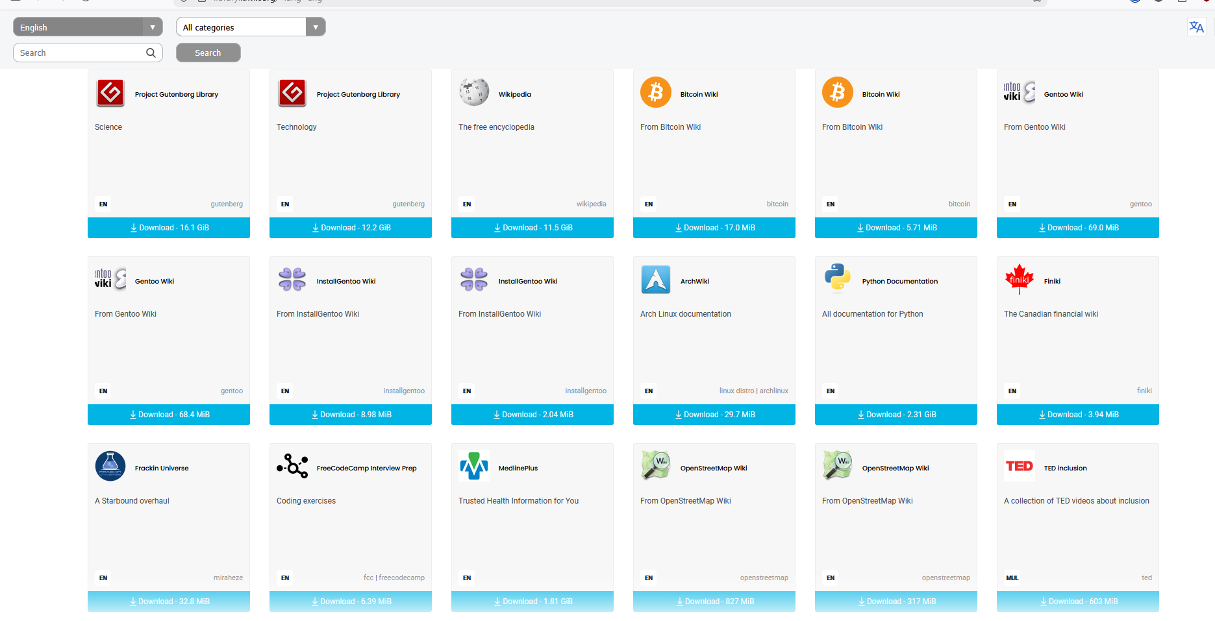
Task: Download Python Documentation 2.31 GiB
Action: coord(896,415)
